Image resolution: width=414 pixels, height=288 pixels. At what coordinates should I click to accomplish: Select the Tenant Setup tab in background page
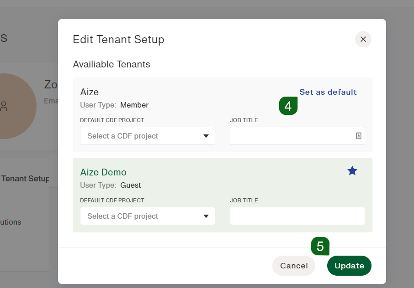coord(25,179)
